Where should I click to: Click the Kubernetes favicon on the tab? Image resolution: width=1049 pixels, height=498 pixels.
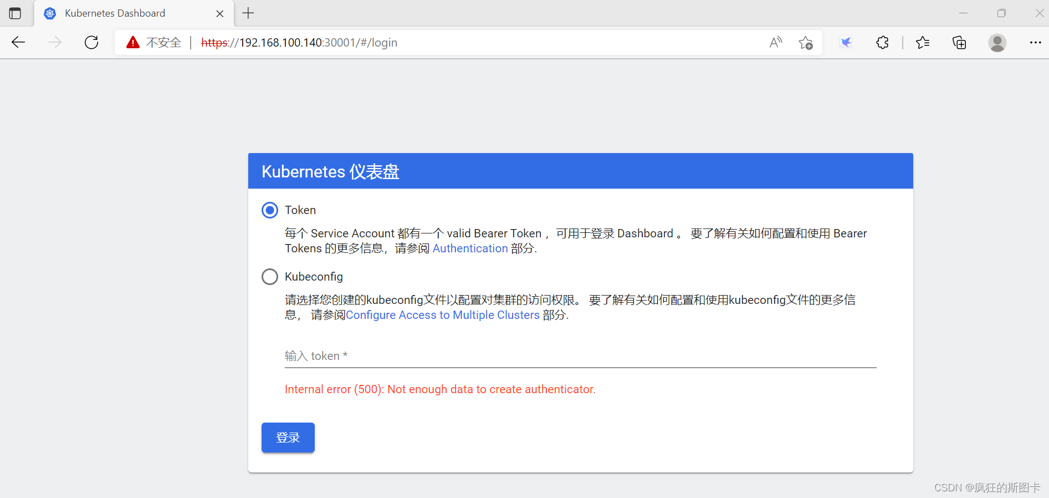[x=50, y=13]
